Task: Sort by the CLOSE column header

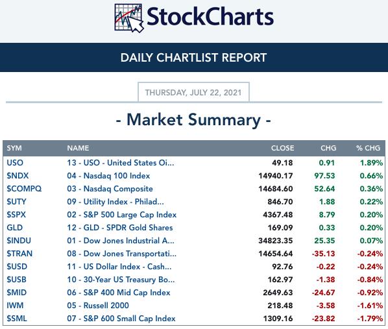Action: pos(283,148)
